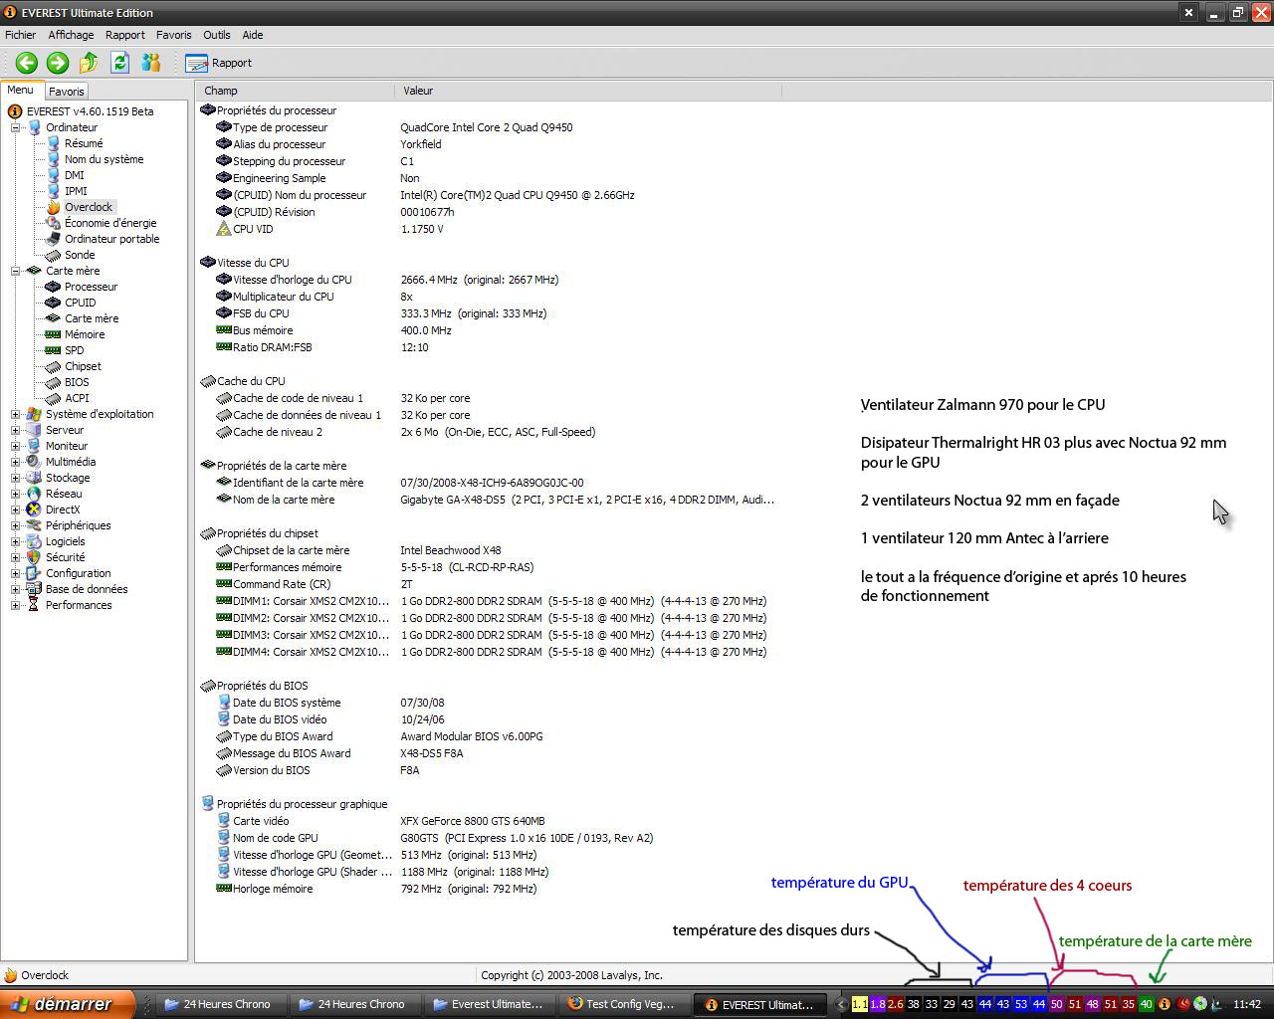Click the Configuration tree icon
This screenshot has height=1019, width=1274.
(34, 573)
